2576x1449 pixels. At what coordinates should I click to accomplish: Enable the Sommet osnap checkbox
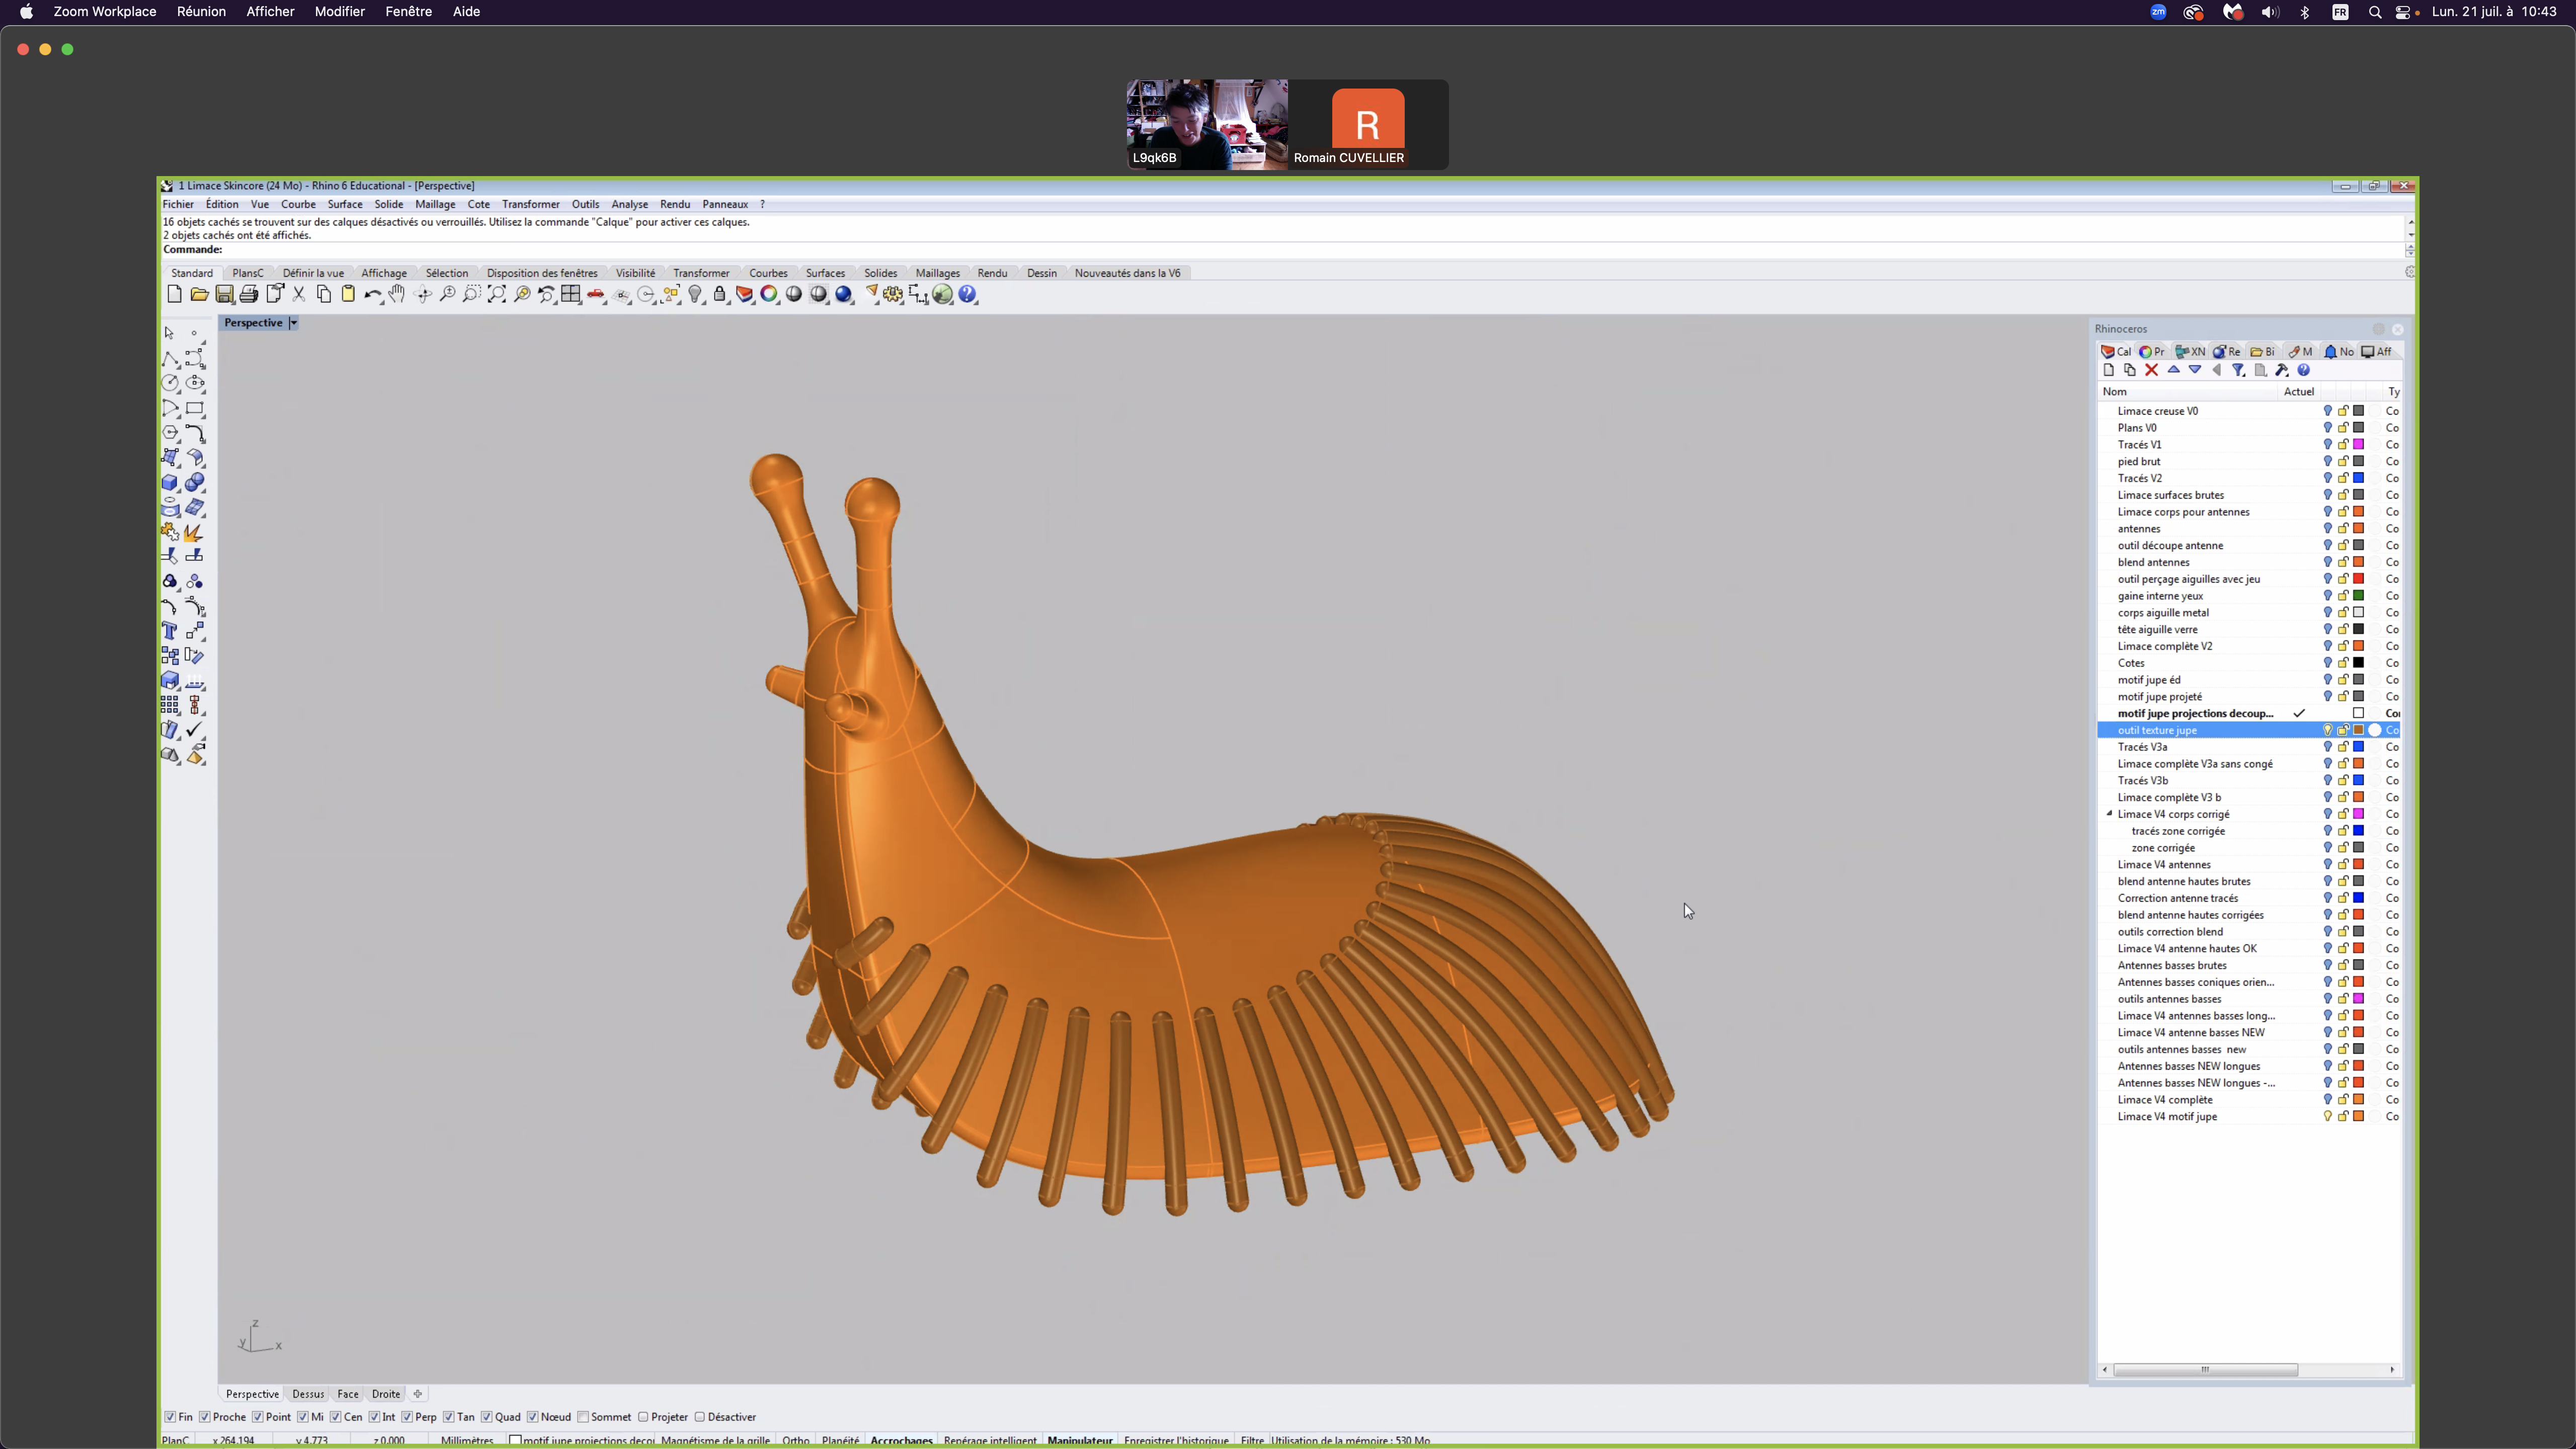pos(584,1417)
